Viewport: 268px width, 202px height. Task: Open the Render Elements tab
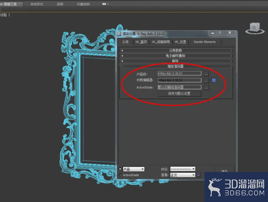[204, 42]
